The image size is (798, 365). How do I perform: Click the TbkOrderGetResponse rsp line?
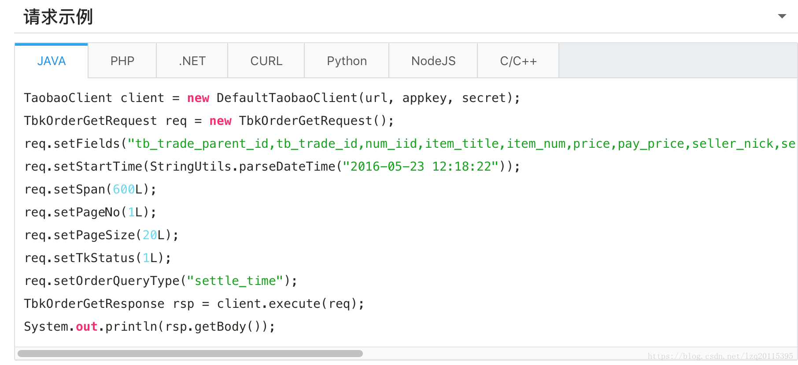(194, 303)
